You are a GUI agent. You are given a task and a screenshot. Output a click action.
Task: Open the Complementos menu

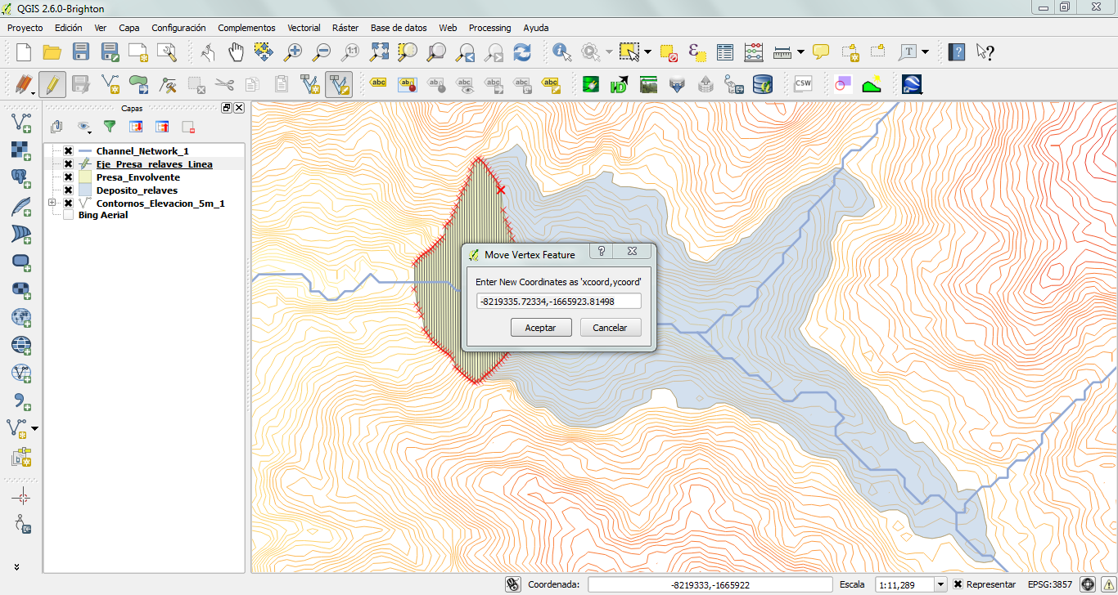click(x=246, y=28)
